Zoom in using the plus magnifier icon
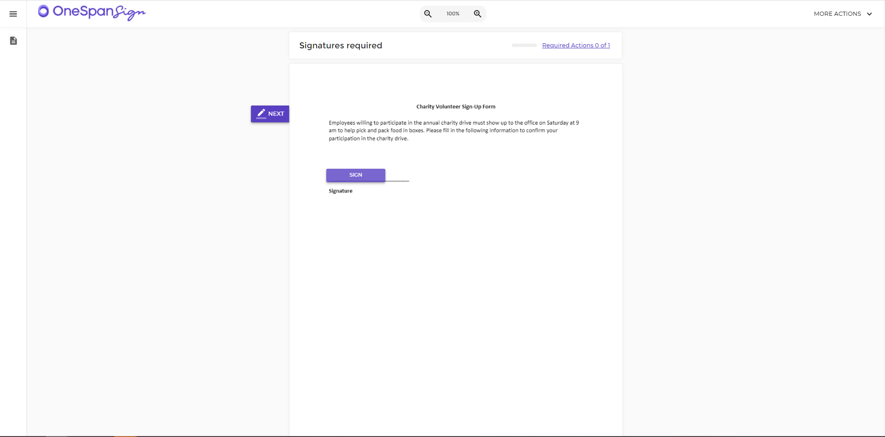Screen dimensions: 885x437 [x=477, y=13]
